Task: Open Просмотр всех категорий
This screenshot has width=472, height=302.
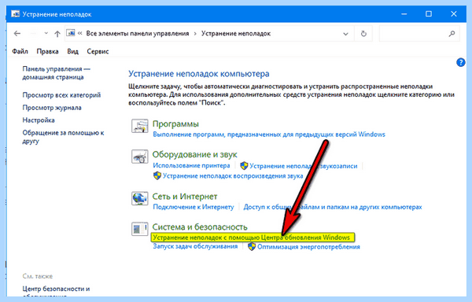Action: point(61,95)
